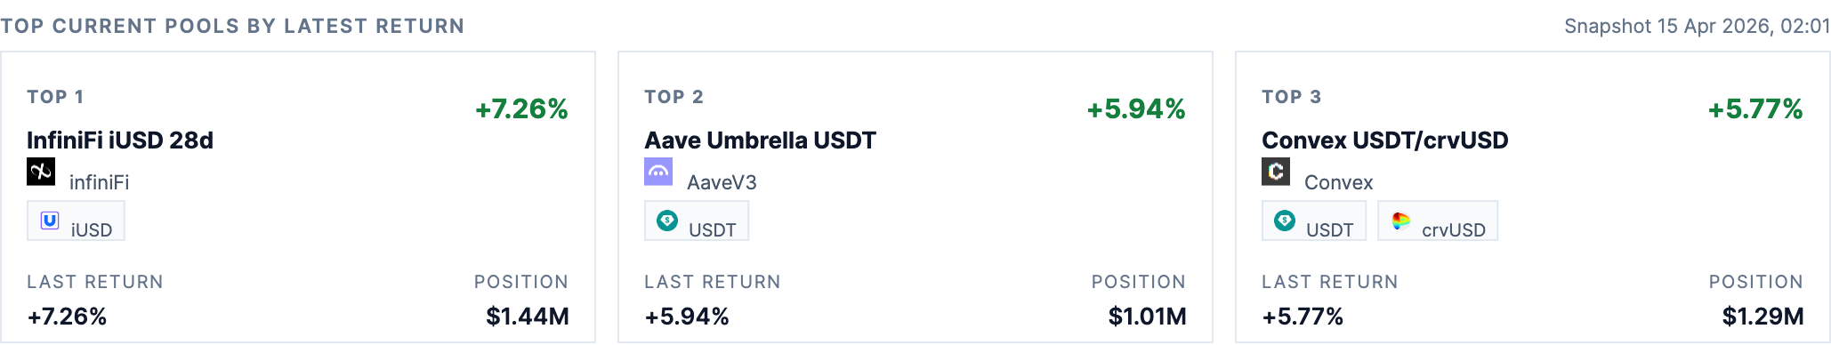
Task: Click the $1.44M position value
Action: point(528,317)
